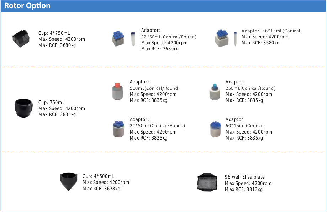Click the 'Adaptor: 56*15mL(Conical)' text

271,31
